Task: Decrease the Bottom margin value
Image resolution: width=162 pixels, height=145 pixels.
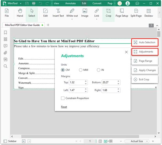Action: 118,83
